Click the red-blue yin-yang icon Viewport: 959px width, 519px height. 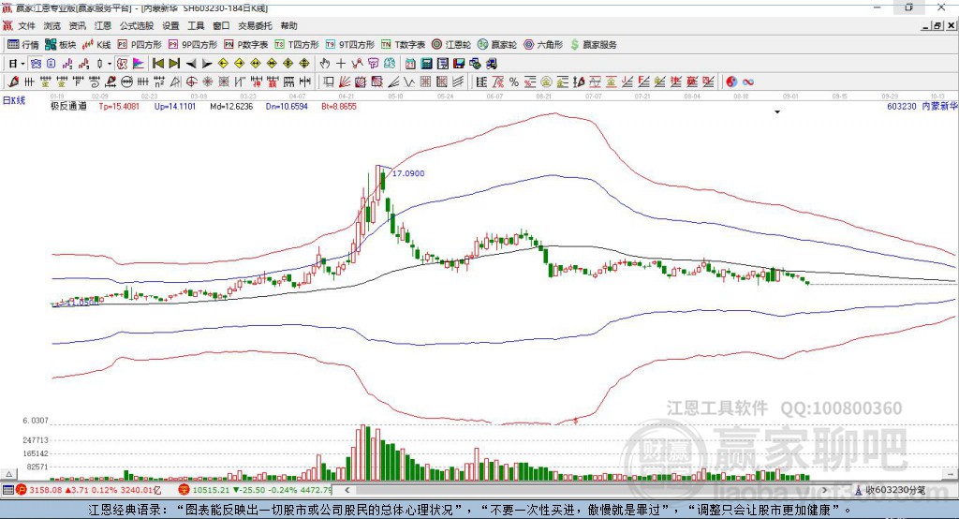731,82
